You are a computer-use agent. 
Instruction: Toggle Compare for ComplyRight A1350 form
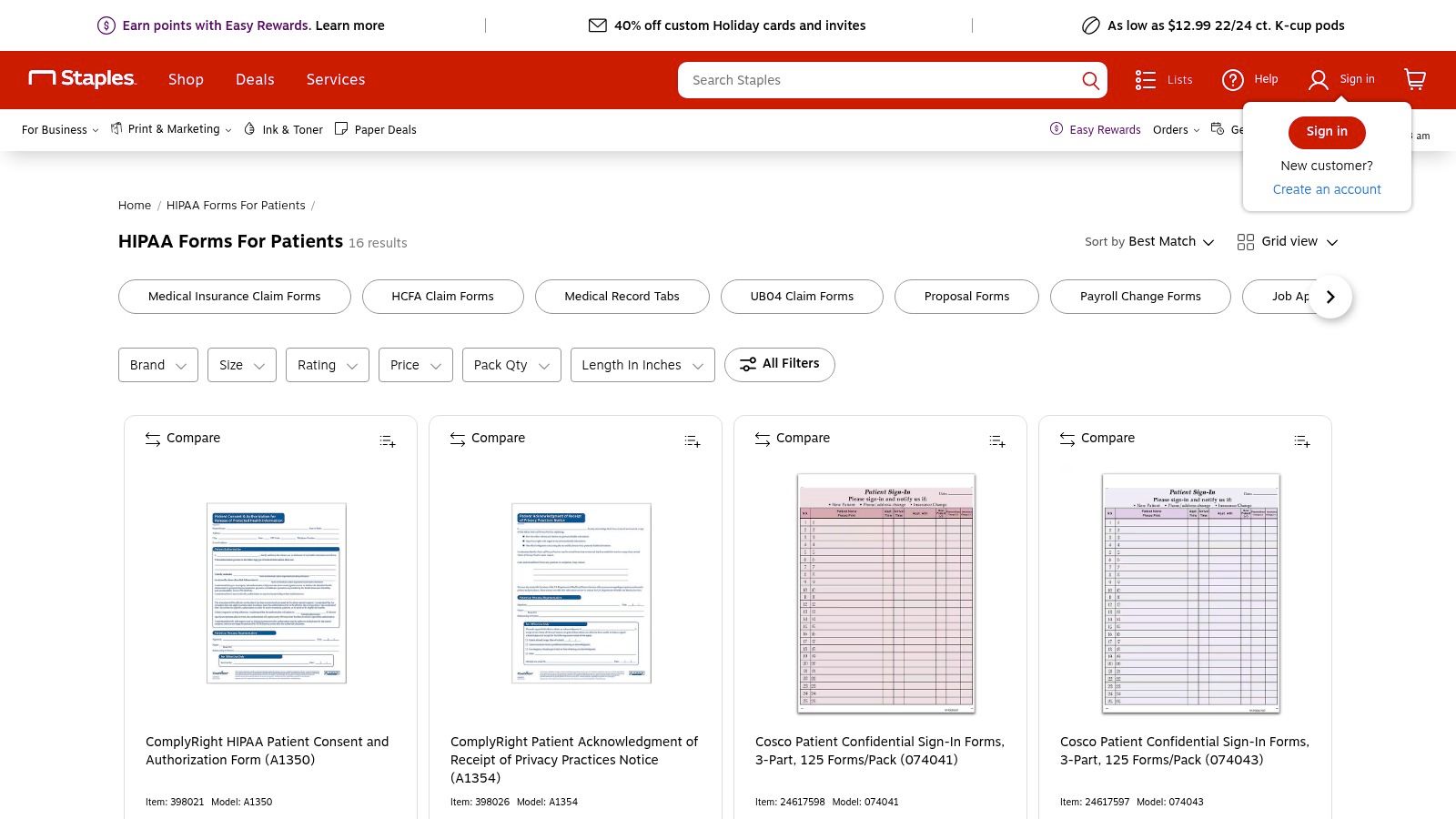[x=183, y=439]
